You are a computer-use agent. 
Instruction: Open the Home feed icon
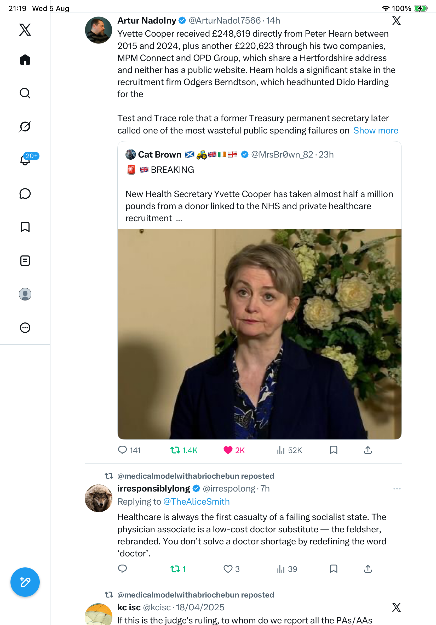tap(25, 60)
